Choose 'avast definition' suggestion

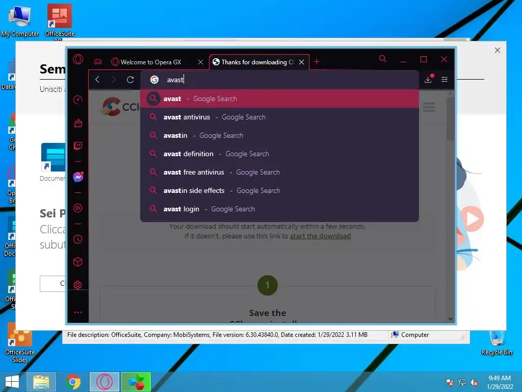[280, 154]
